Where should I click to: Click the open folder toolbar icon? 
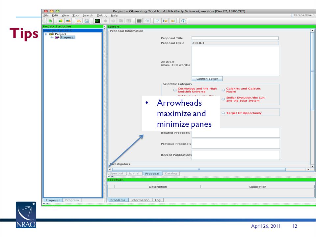click(79, 21)
